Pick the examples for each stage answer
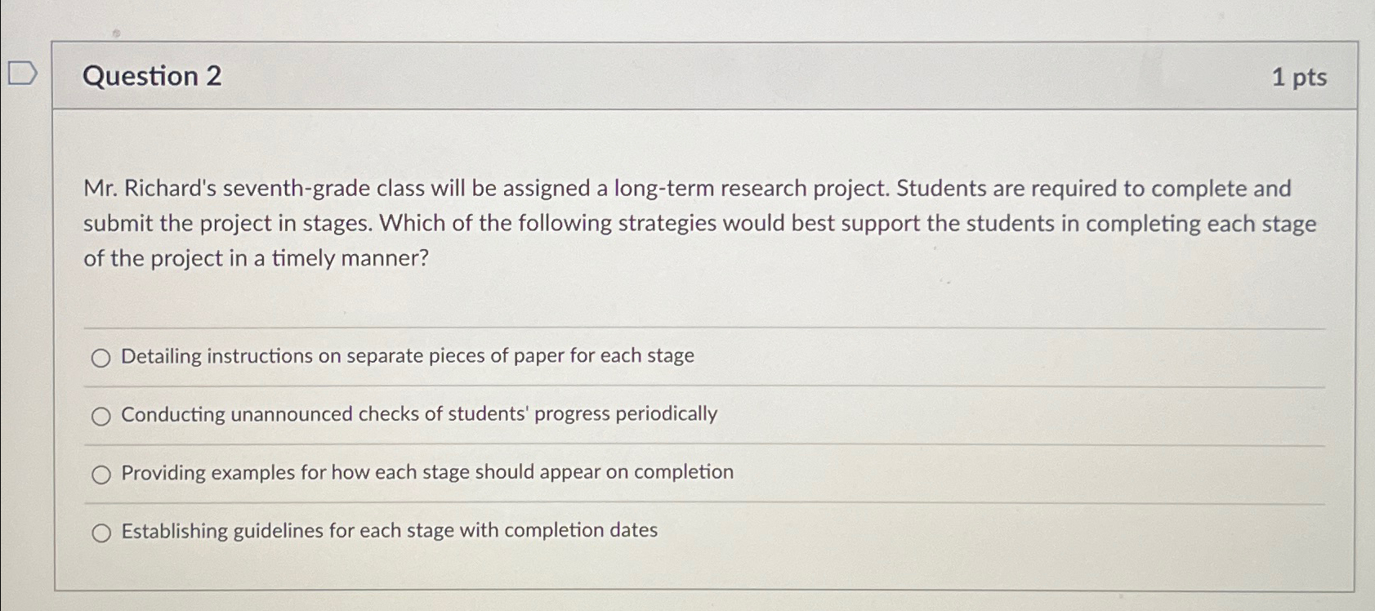1375x611 pixels. point(101,474)
